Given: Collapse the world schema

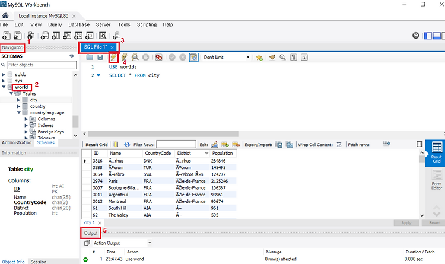Looking at the screenshot, I should point(4,87).
